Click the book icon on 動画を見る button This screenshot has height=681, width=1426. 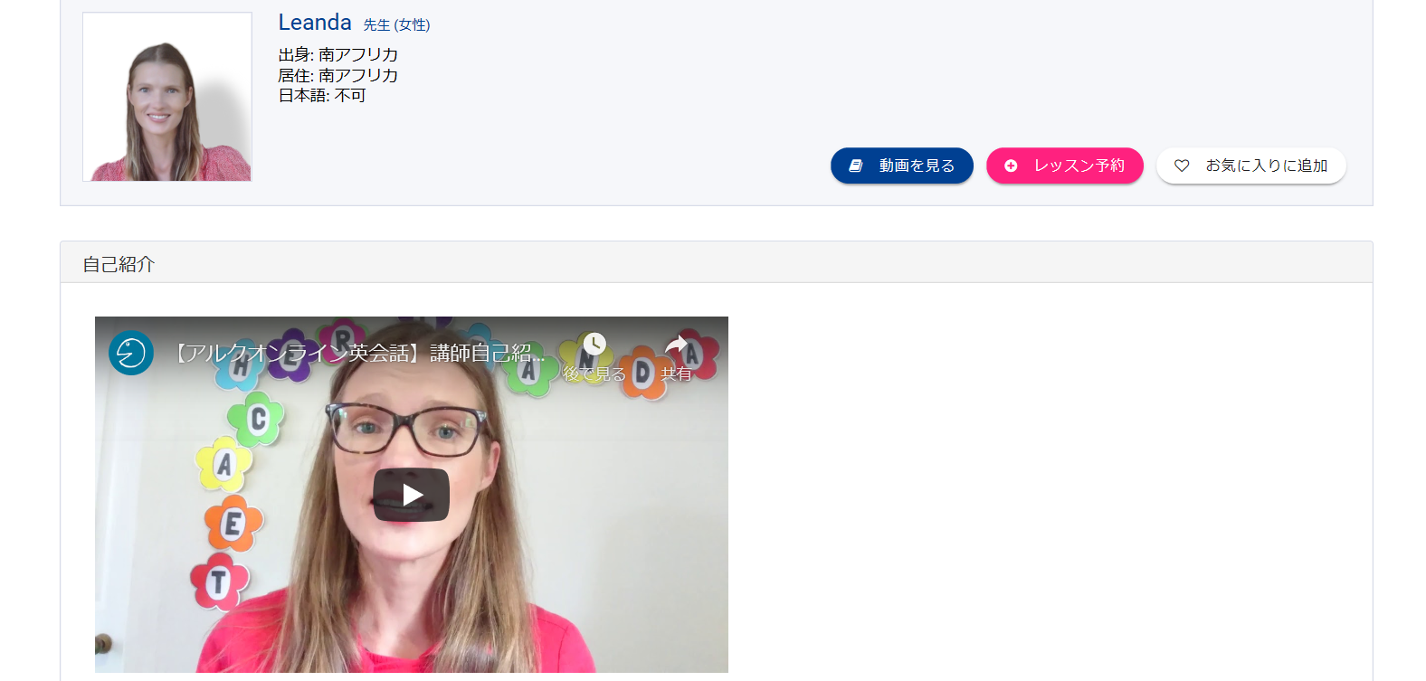855,166
